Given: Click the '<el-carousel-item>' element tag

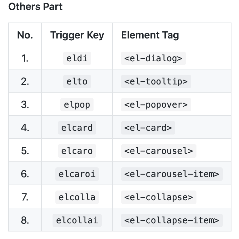Looking at the screenshot, I should click(x=172, y=174).
